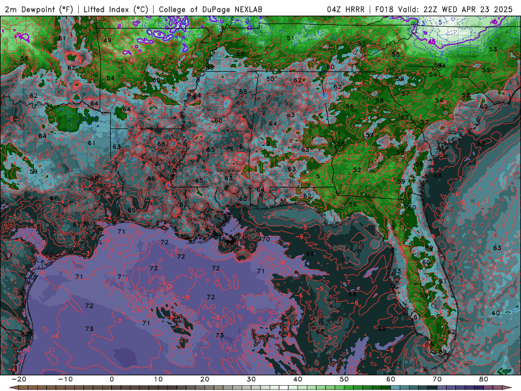The height and width of the screenshot is (391, 521).
Task: Click the 40 tick label on colorbar
Action: [298, 379]
